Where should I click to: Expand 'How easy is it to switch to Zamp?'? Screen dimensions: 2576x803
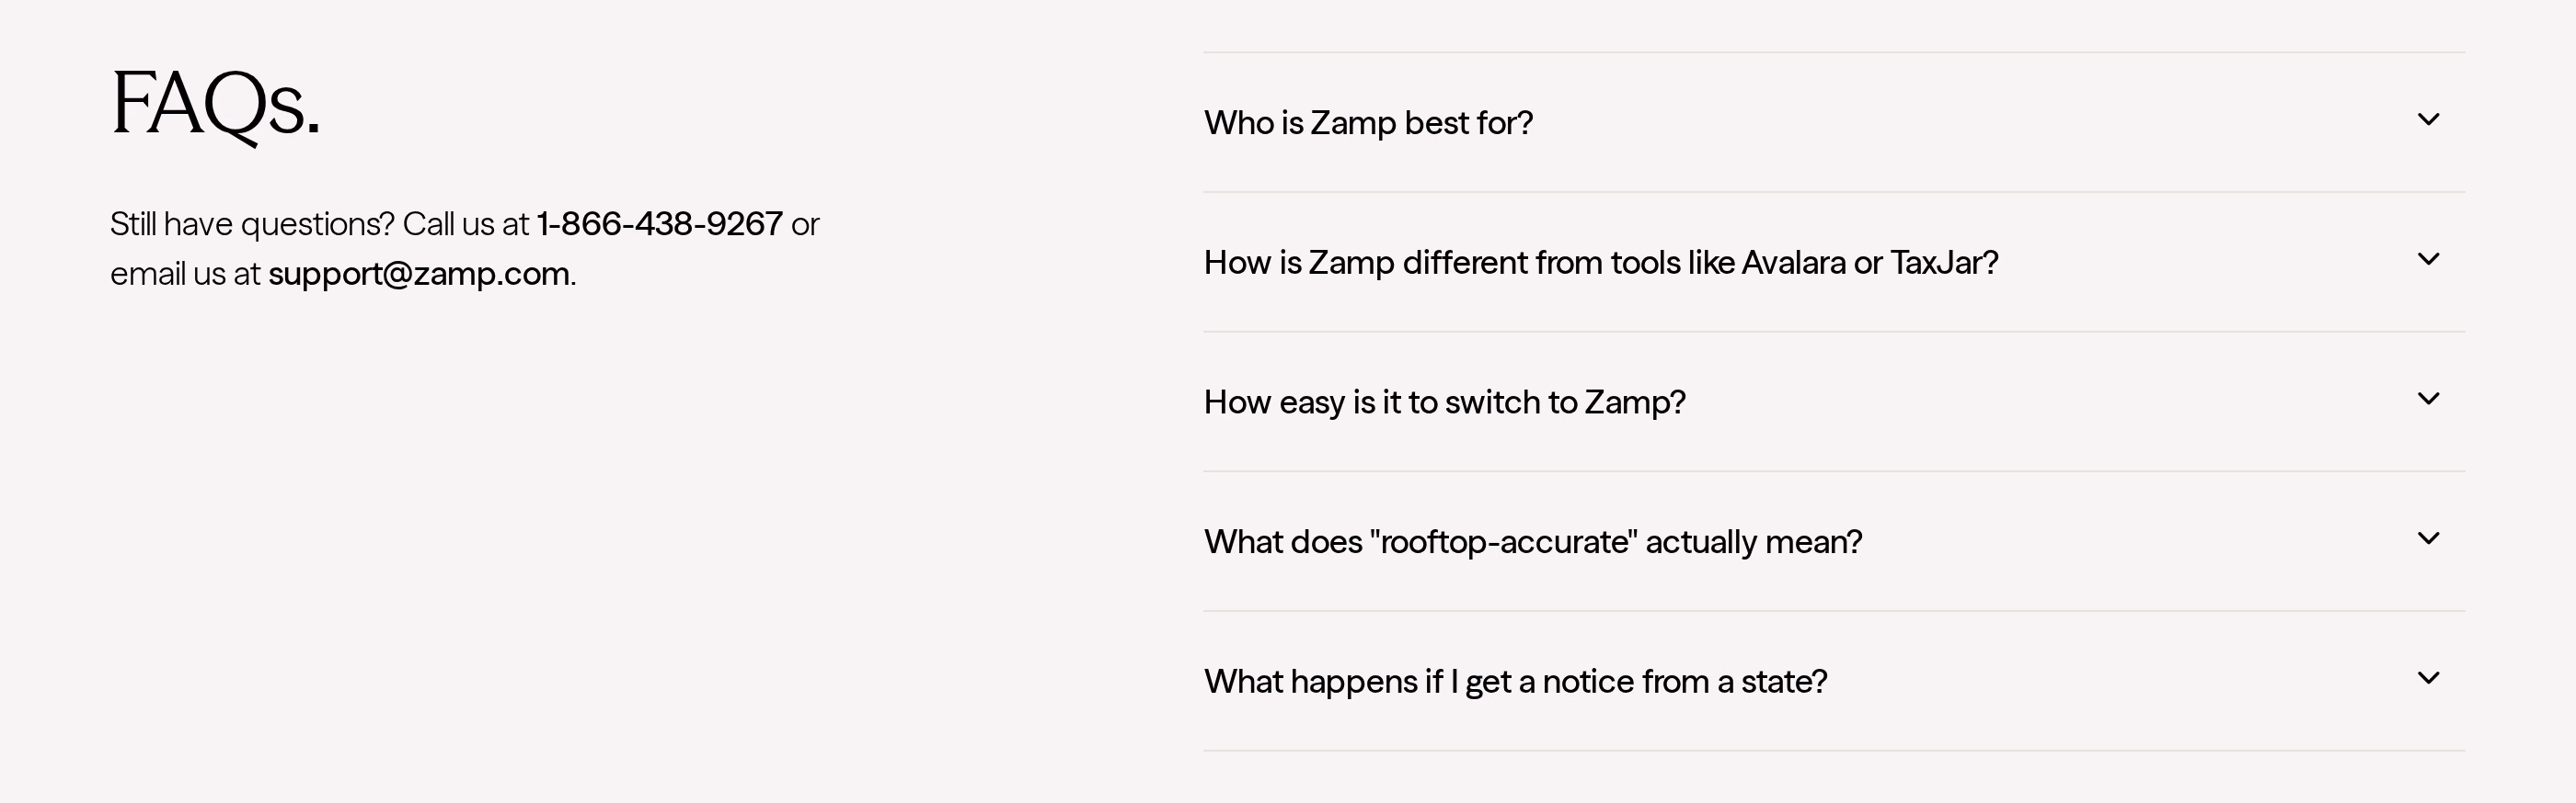coord(1834,401)
